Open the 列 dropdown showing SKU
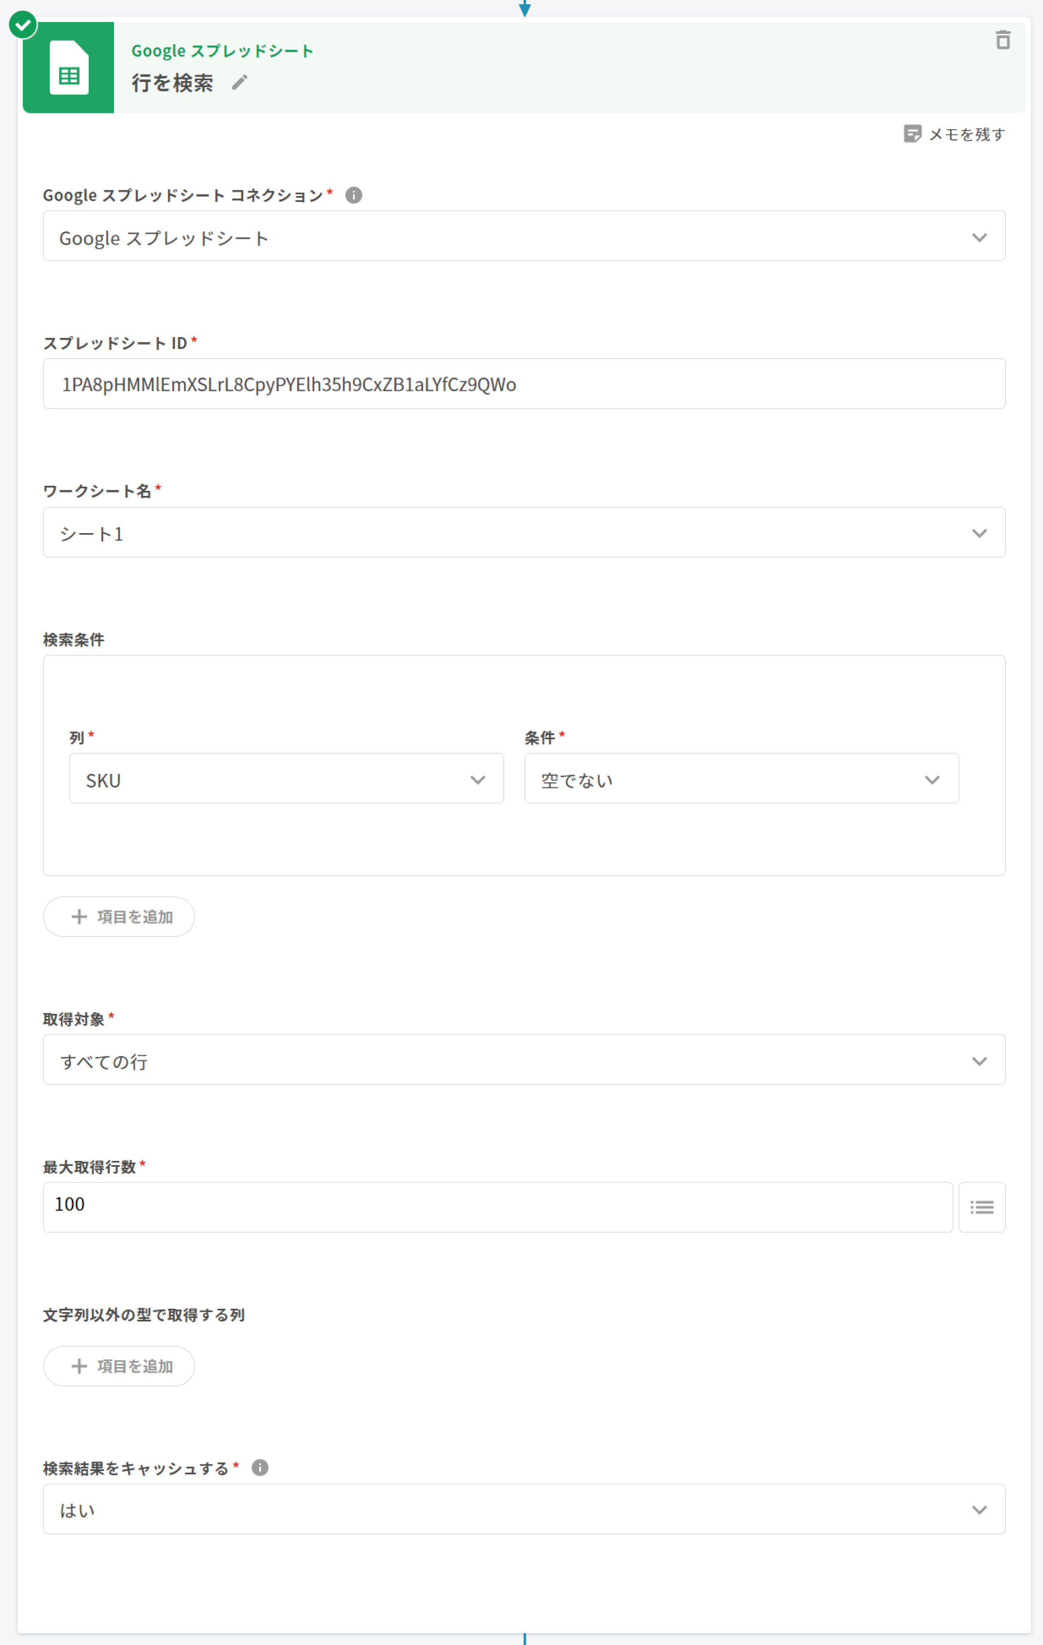 point(286,779)
